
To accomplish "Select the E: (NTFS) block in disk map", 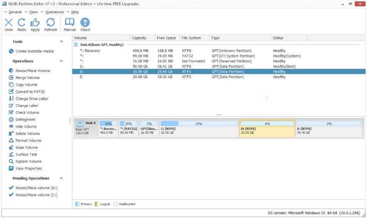I will (x=329, y=128).
